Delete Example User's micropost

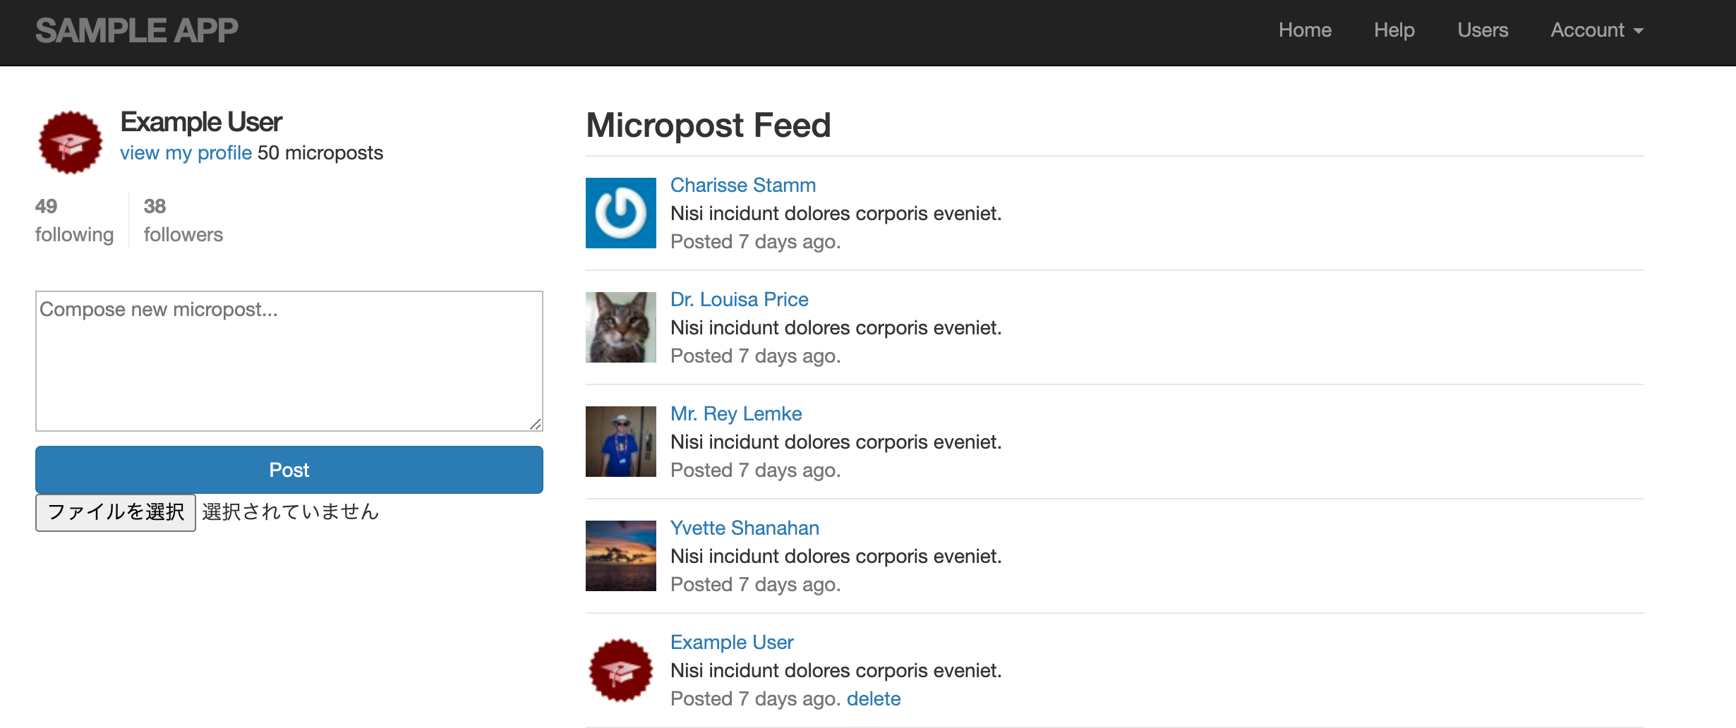[873, 699]
